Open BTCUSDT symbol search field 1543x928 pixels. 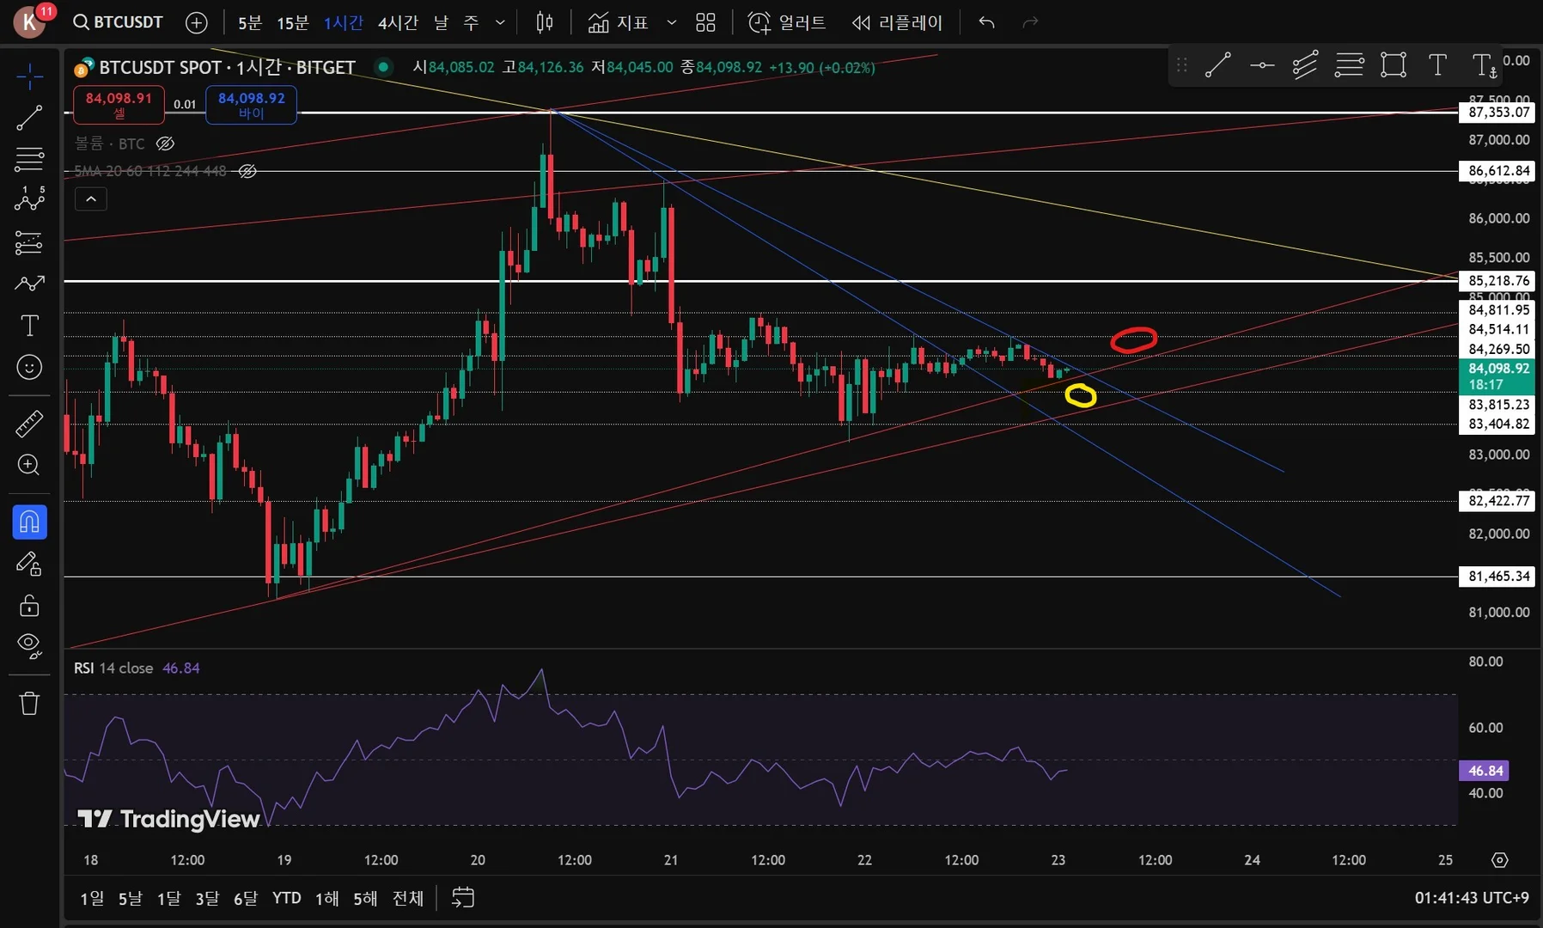119,22
